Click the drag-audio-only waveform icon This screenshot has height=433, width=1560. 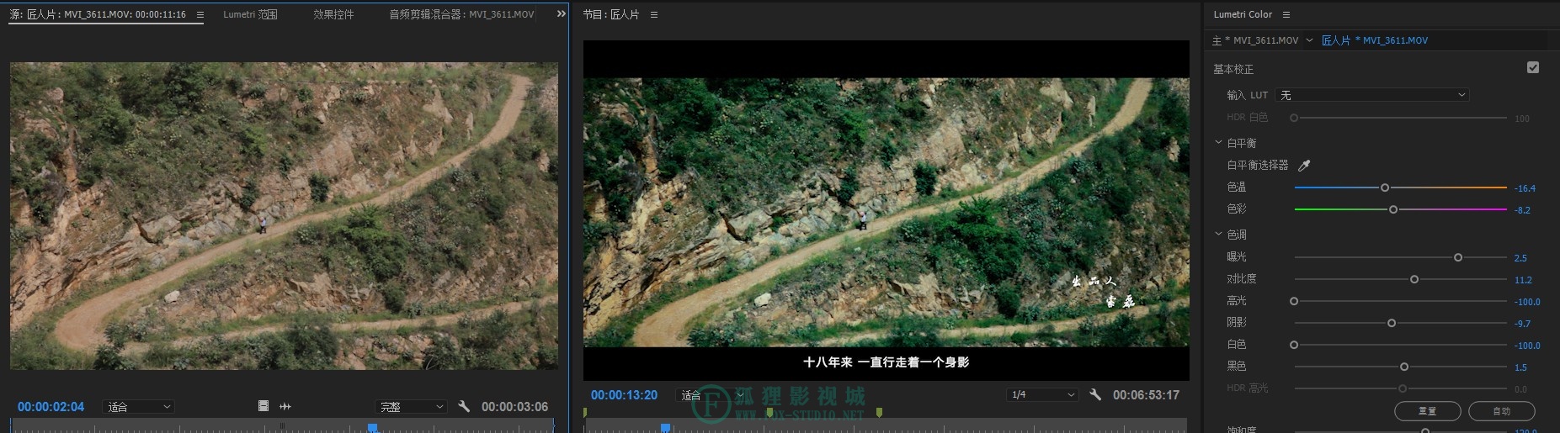285,406
